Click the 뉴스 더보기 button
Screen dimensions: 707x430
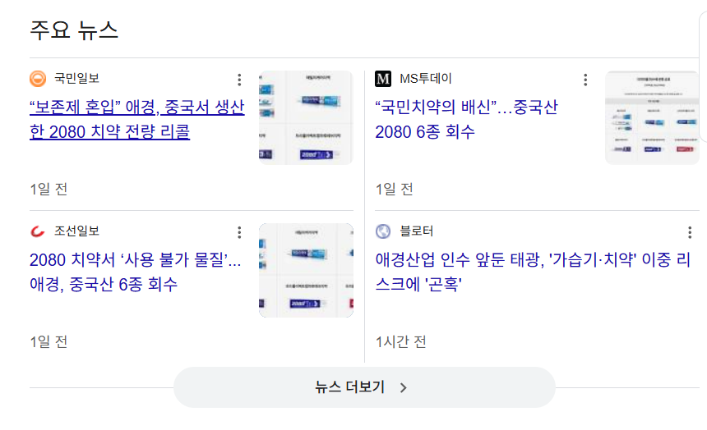point(364,387)
